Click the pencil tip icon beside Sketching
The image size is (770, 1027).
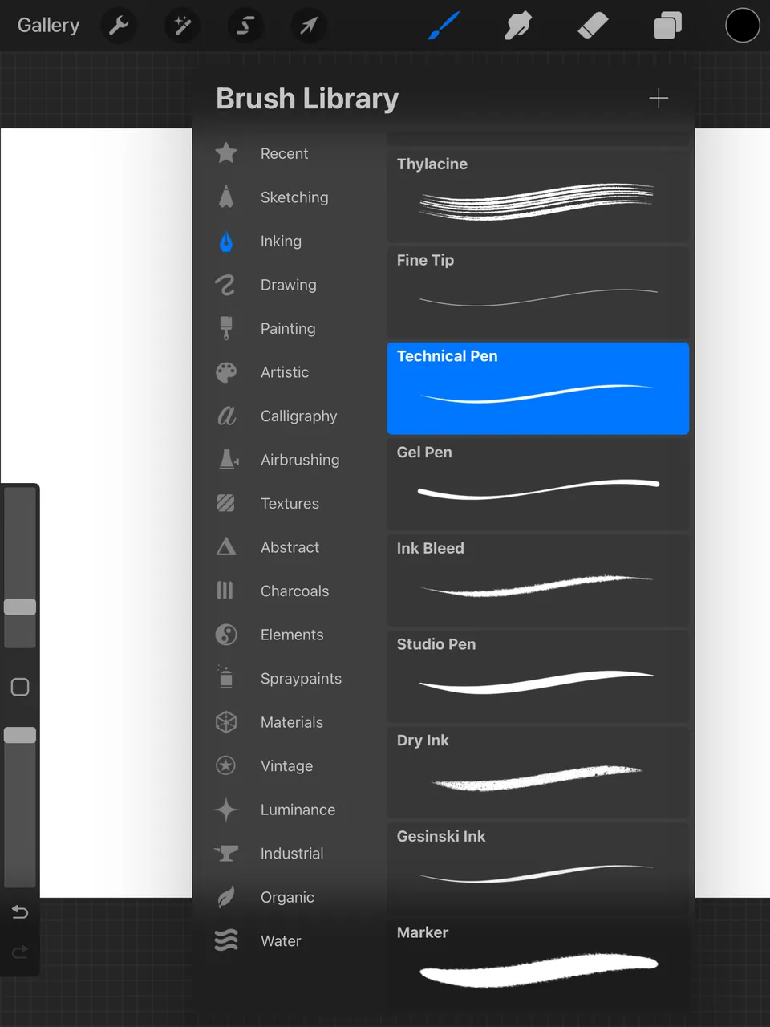coord(226,197)
